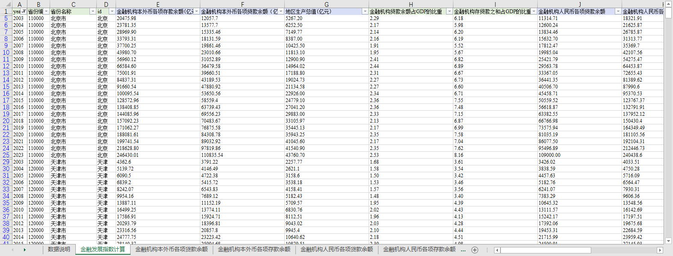The width and height of the screenshot is (673, 256).
Task: Click the vertical scrollbar up arrow
Action: coord(668,4)
